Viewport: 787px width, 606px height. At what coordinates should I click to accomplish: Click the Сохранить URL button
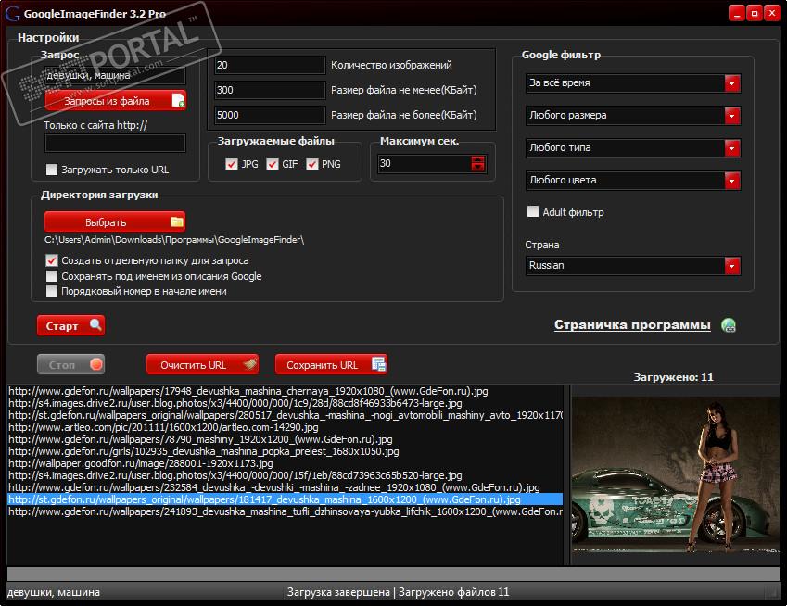(x=331, y=365)
